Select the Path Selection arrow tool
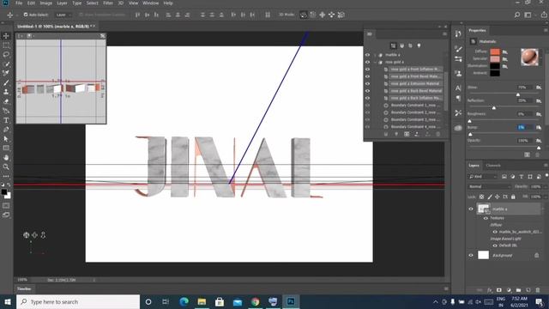The width and height of the screenshot is (549, 309). click(x=6, y=139)
